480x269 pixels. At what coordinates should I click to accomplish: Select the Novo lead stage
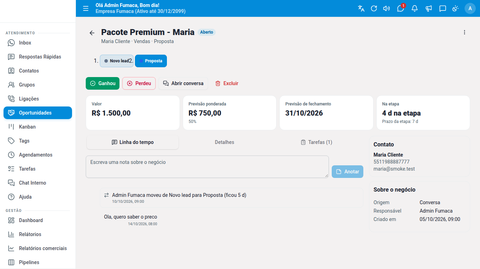click(117, 61)
